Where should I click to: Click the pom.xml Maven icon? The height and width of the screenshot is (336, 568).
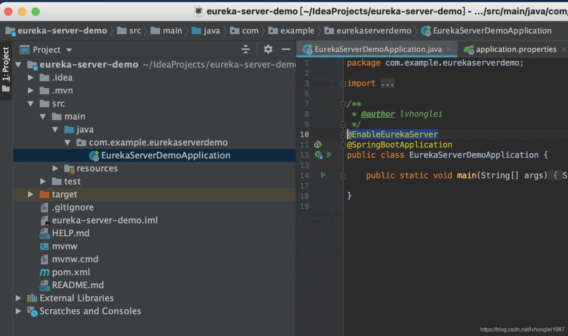tap(44, 272)
